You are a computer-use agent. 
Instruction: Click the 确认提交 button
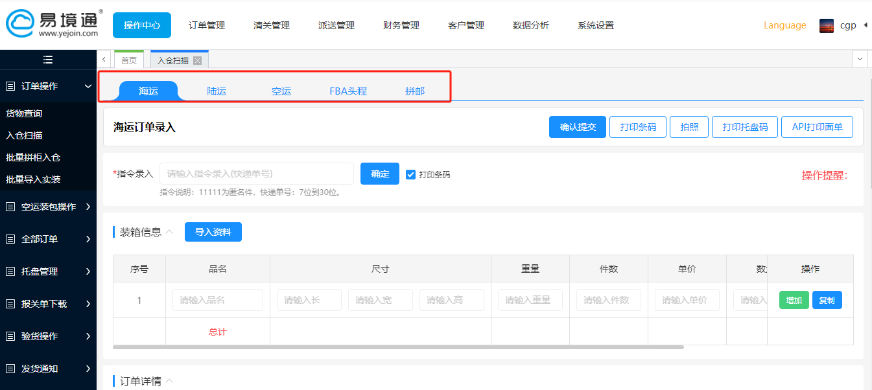click(577, 127)
